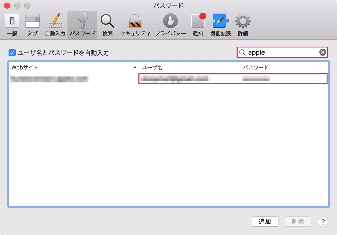Click the search field containing apple

[282, 52]
